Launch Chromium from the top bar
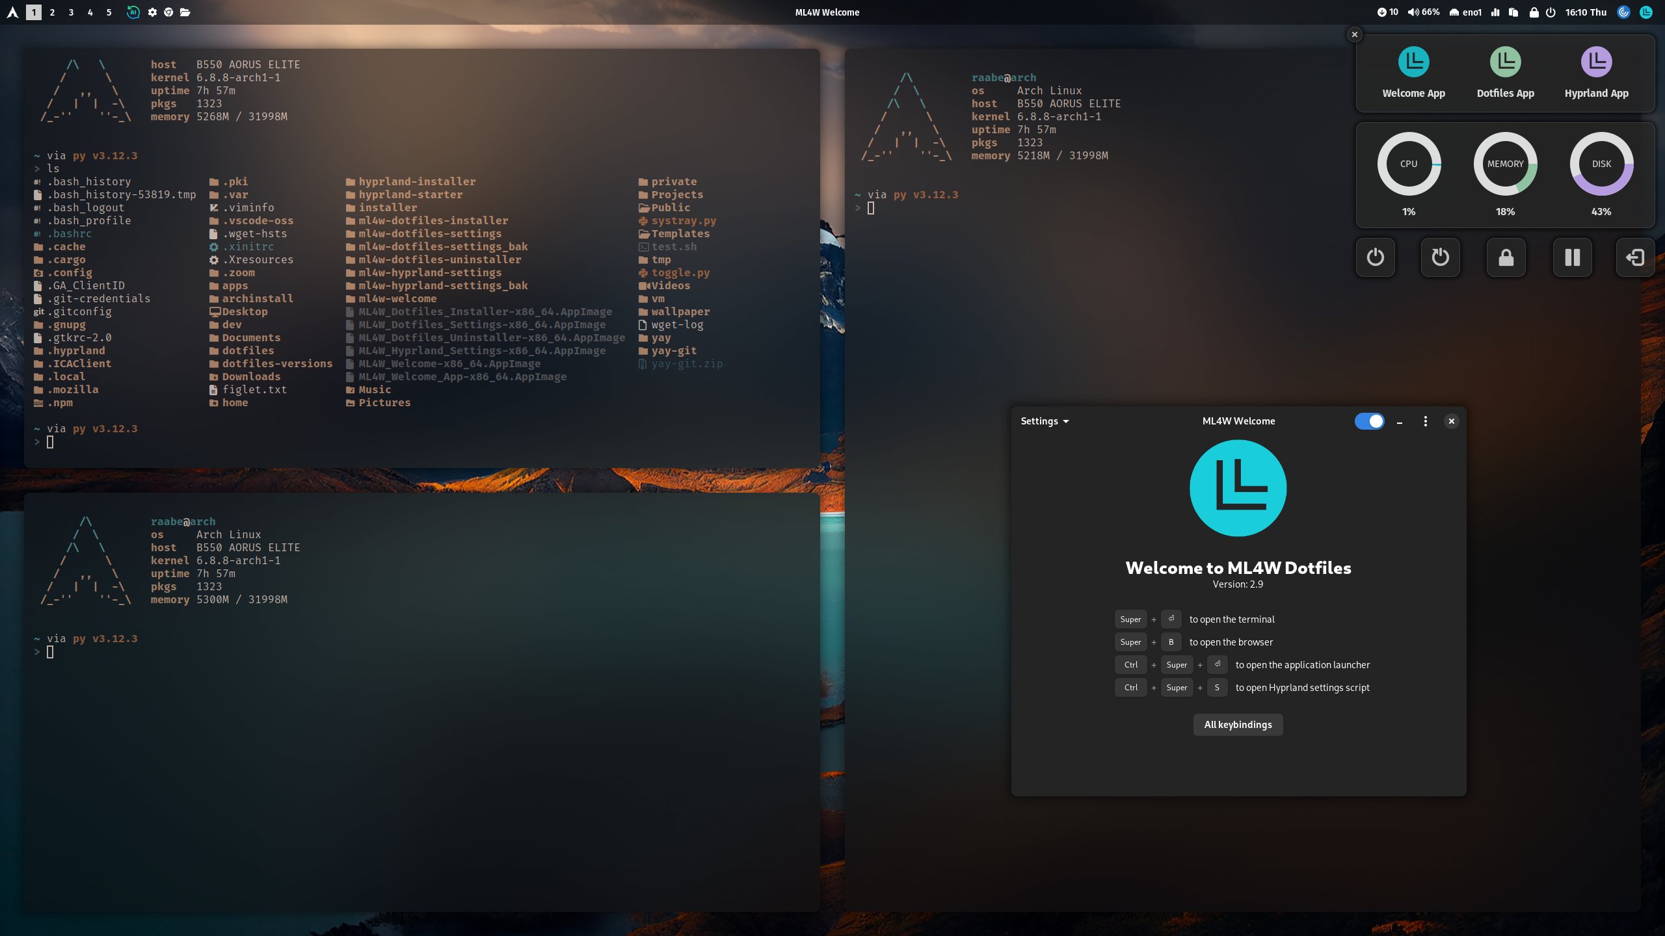This screenshot has width=1665, height=936. pos(169,12)
